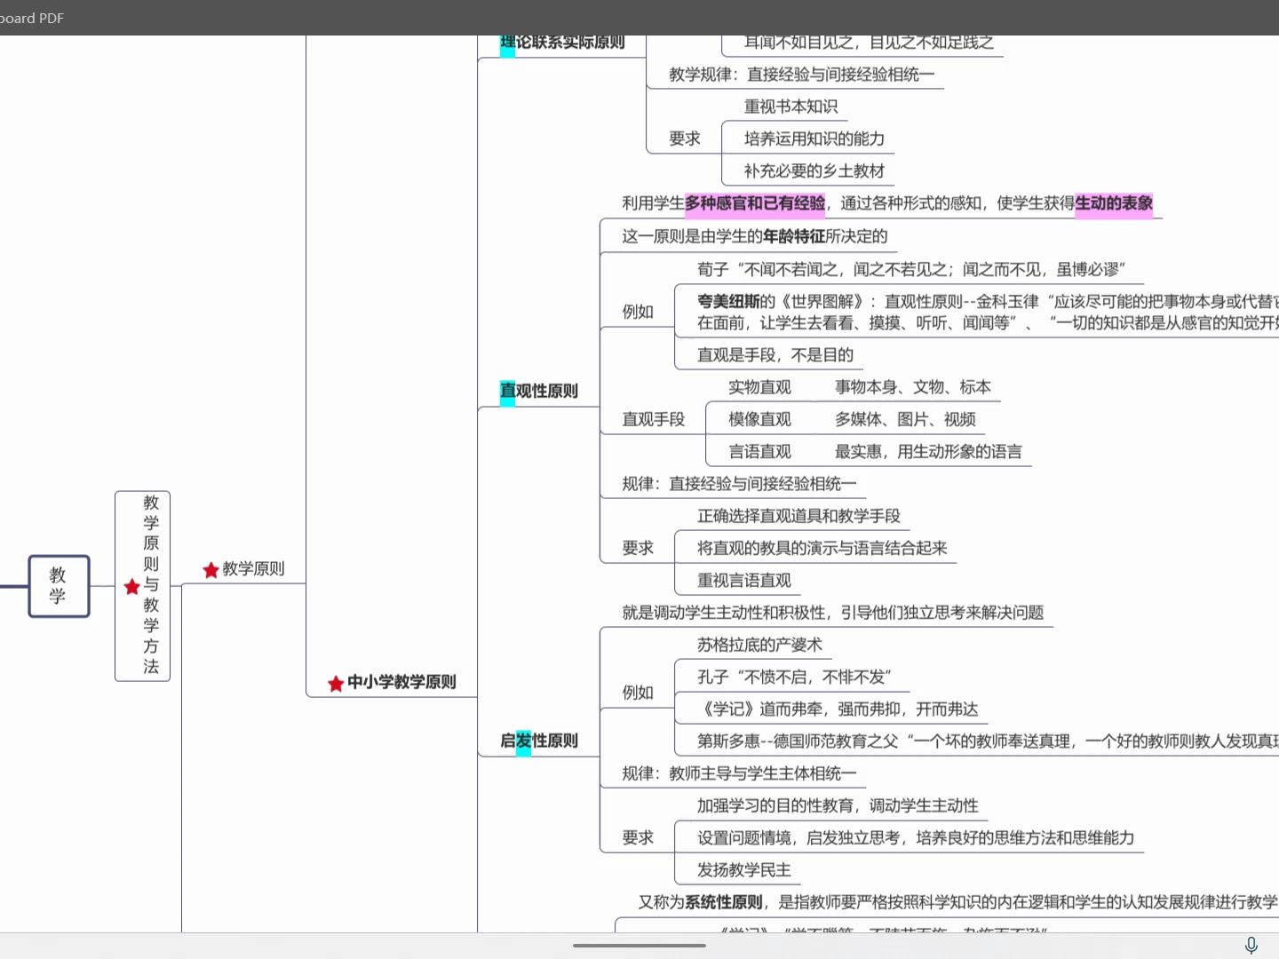Click 培养运用知识的能力 node

click(814, 139)
